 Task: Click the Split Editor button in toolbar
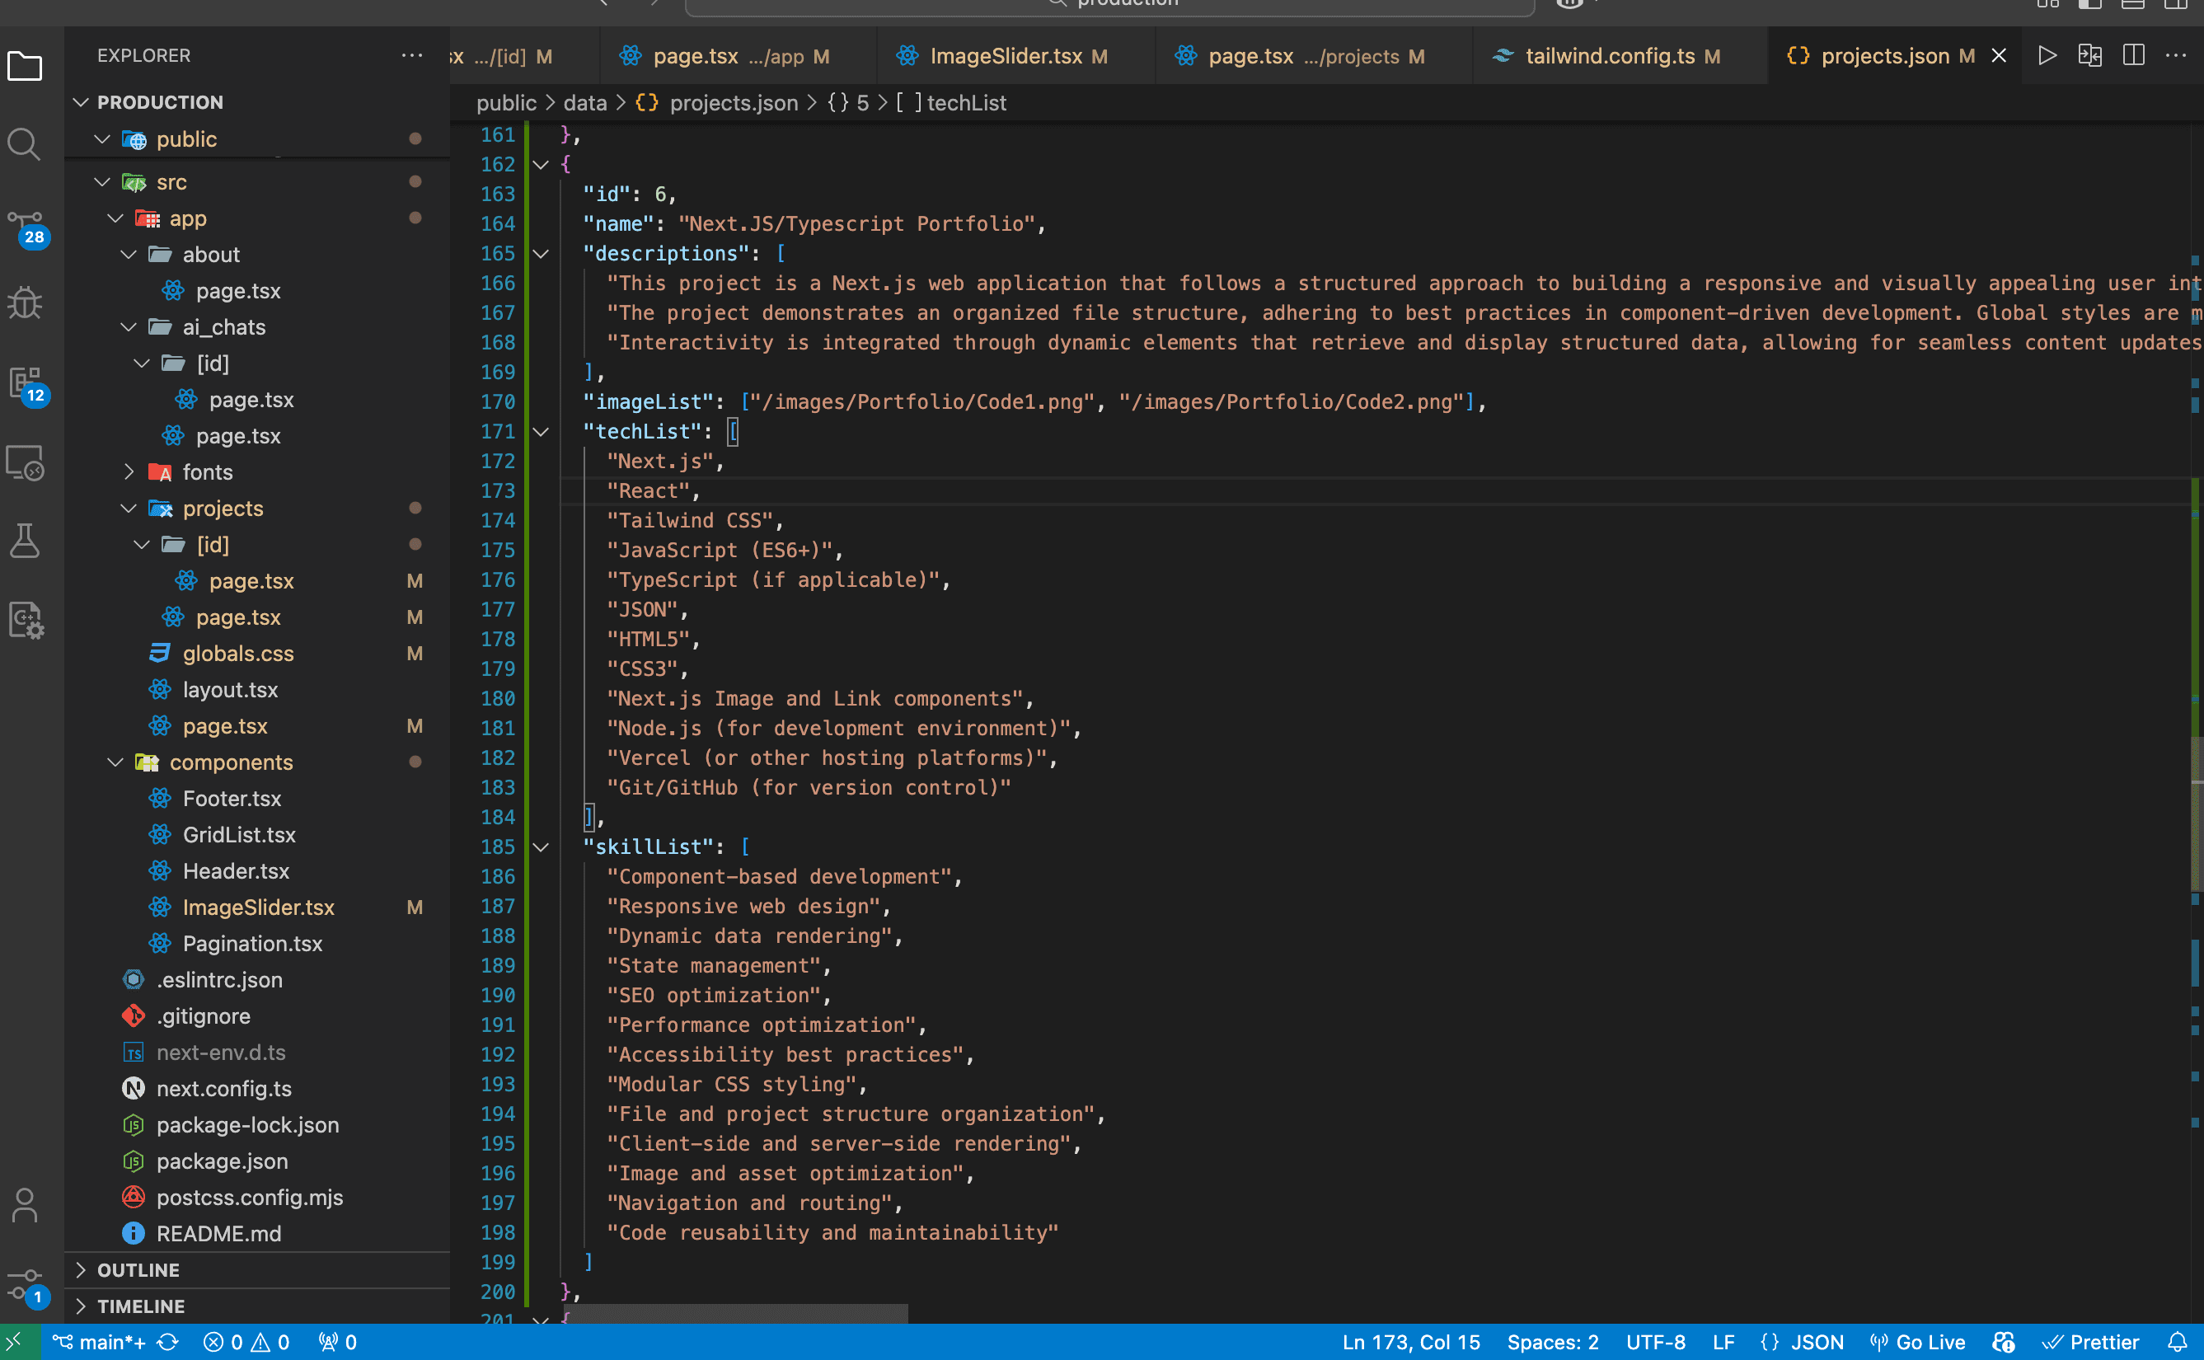2133,55
